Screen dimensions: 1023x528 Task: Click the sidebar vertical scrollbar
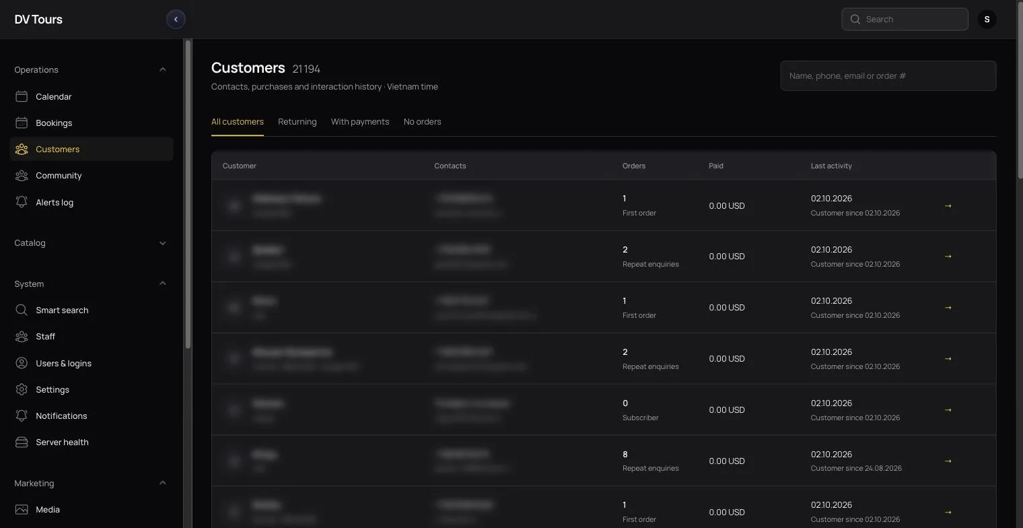(x=188, y=194)
